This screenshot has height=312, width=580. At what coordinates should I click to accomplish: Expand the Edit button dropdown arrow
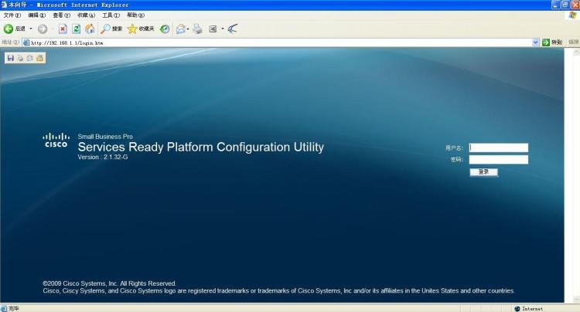223,29
